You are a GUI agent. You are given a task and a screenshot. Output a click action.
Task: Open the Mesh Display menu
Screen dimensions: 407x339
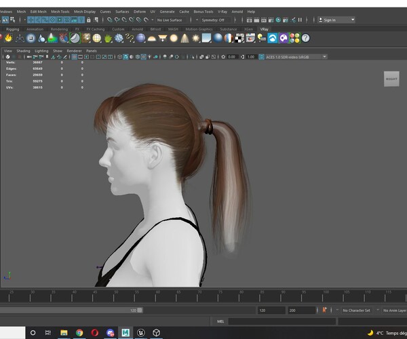pos(85,12)
